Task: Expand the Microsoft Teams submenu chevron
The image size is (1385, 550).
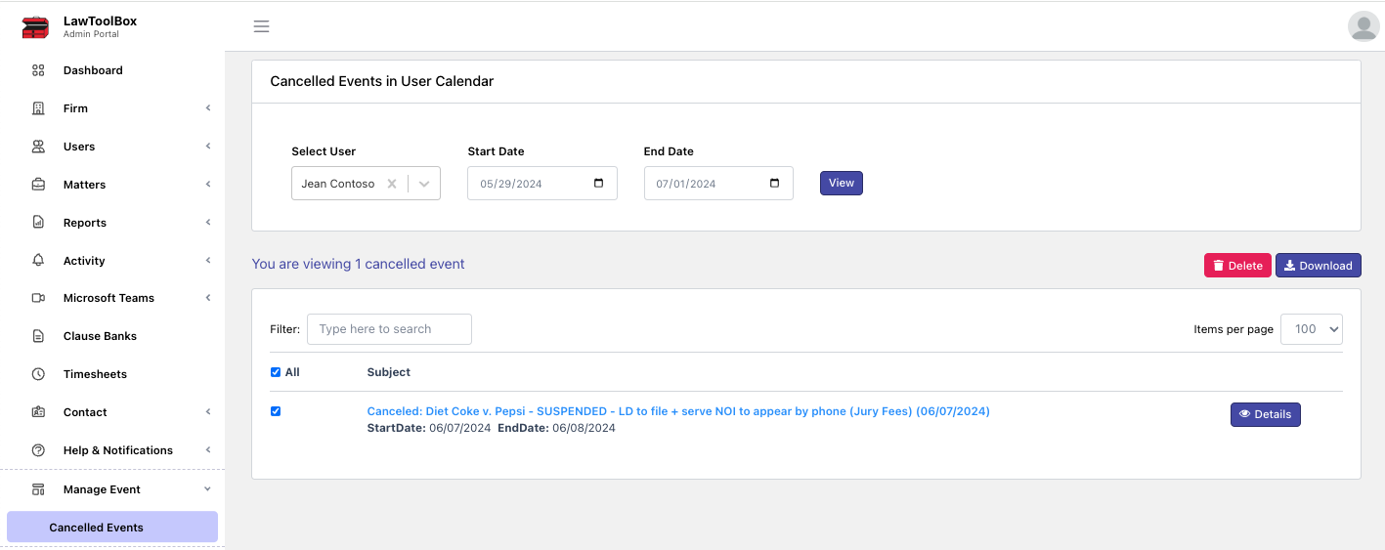Action: click(208, 298)
